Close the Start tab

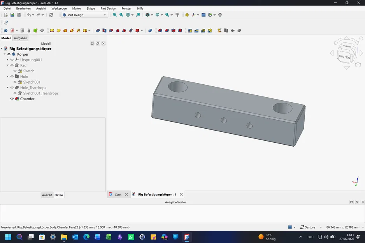tap(126, 194)
